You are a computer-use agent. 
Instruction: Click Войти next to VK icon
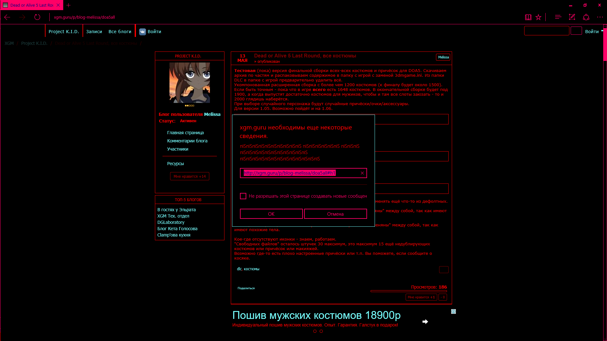click(x=154, y=32)
